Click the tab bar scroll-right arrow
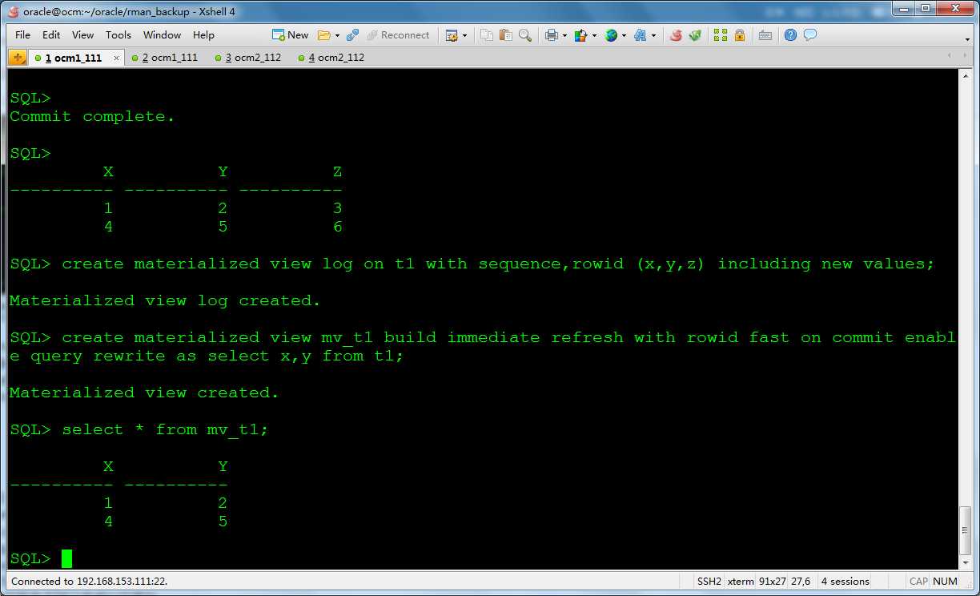 tap(966, 55)
